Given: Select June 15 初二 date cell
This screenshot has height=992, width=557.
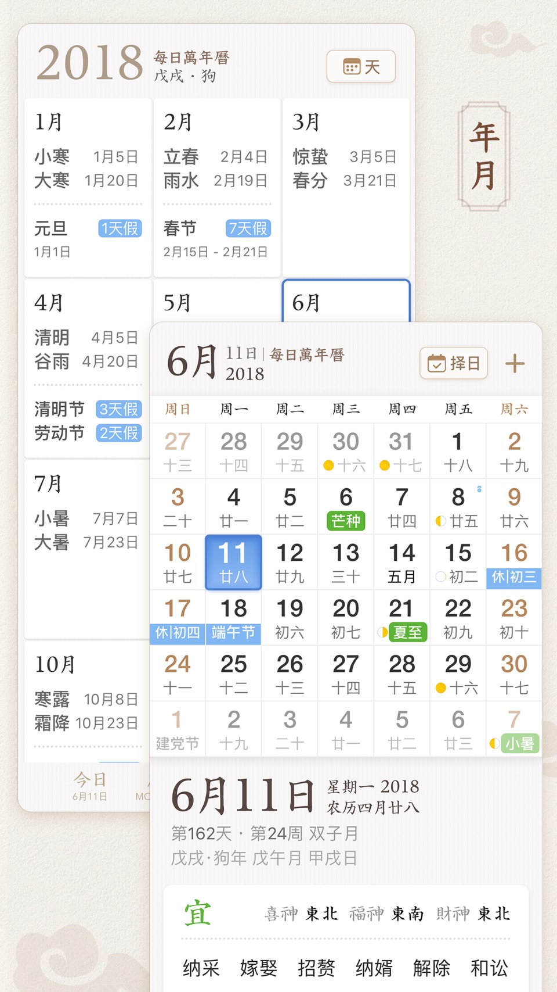Looking at the screenshot, I should [458, 562].
